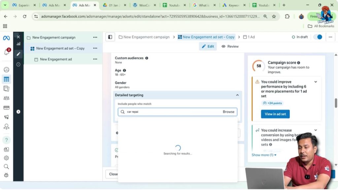Viewport: 338px width, 190px height.
Task: Select New Engagement ad tree item
Action: 56,59
